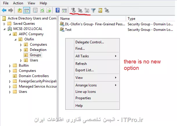Collapse the AKPC Company node
The width and height of the screenshot is (177, 126).
pyautogui.click(x=10, y=34)
